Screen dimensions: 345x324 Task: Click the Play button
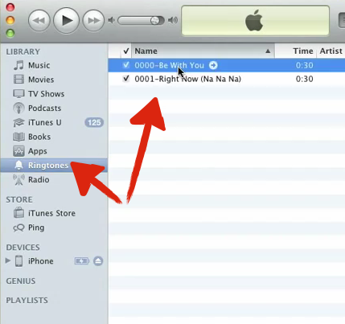point(67,21)
